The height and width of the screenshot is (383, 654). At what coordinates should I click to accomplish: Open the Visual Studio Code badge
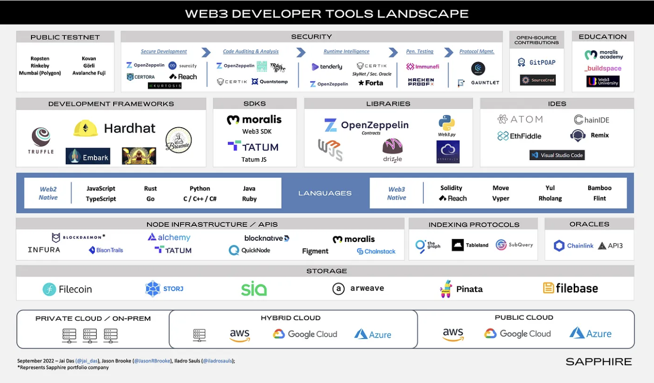(557, 155)
